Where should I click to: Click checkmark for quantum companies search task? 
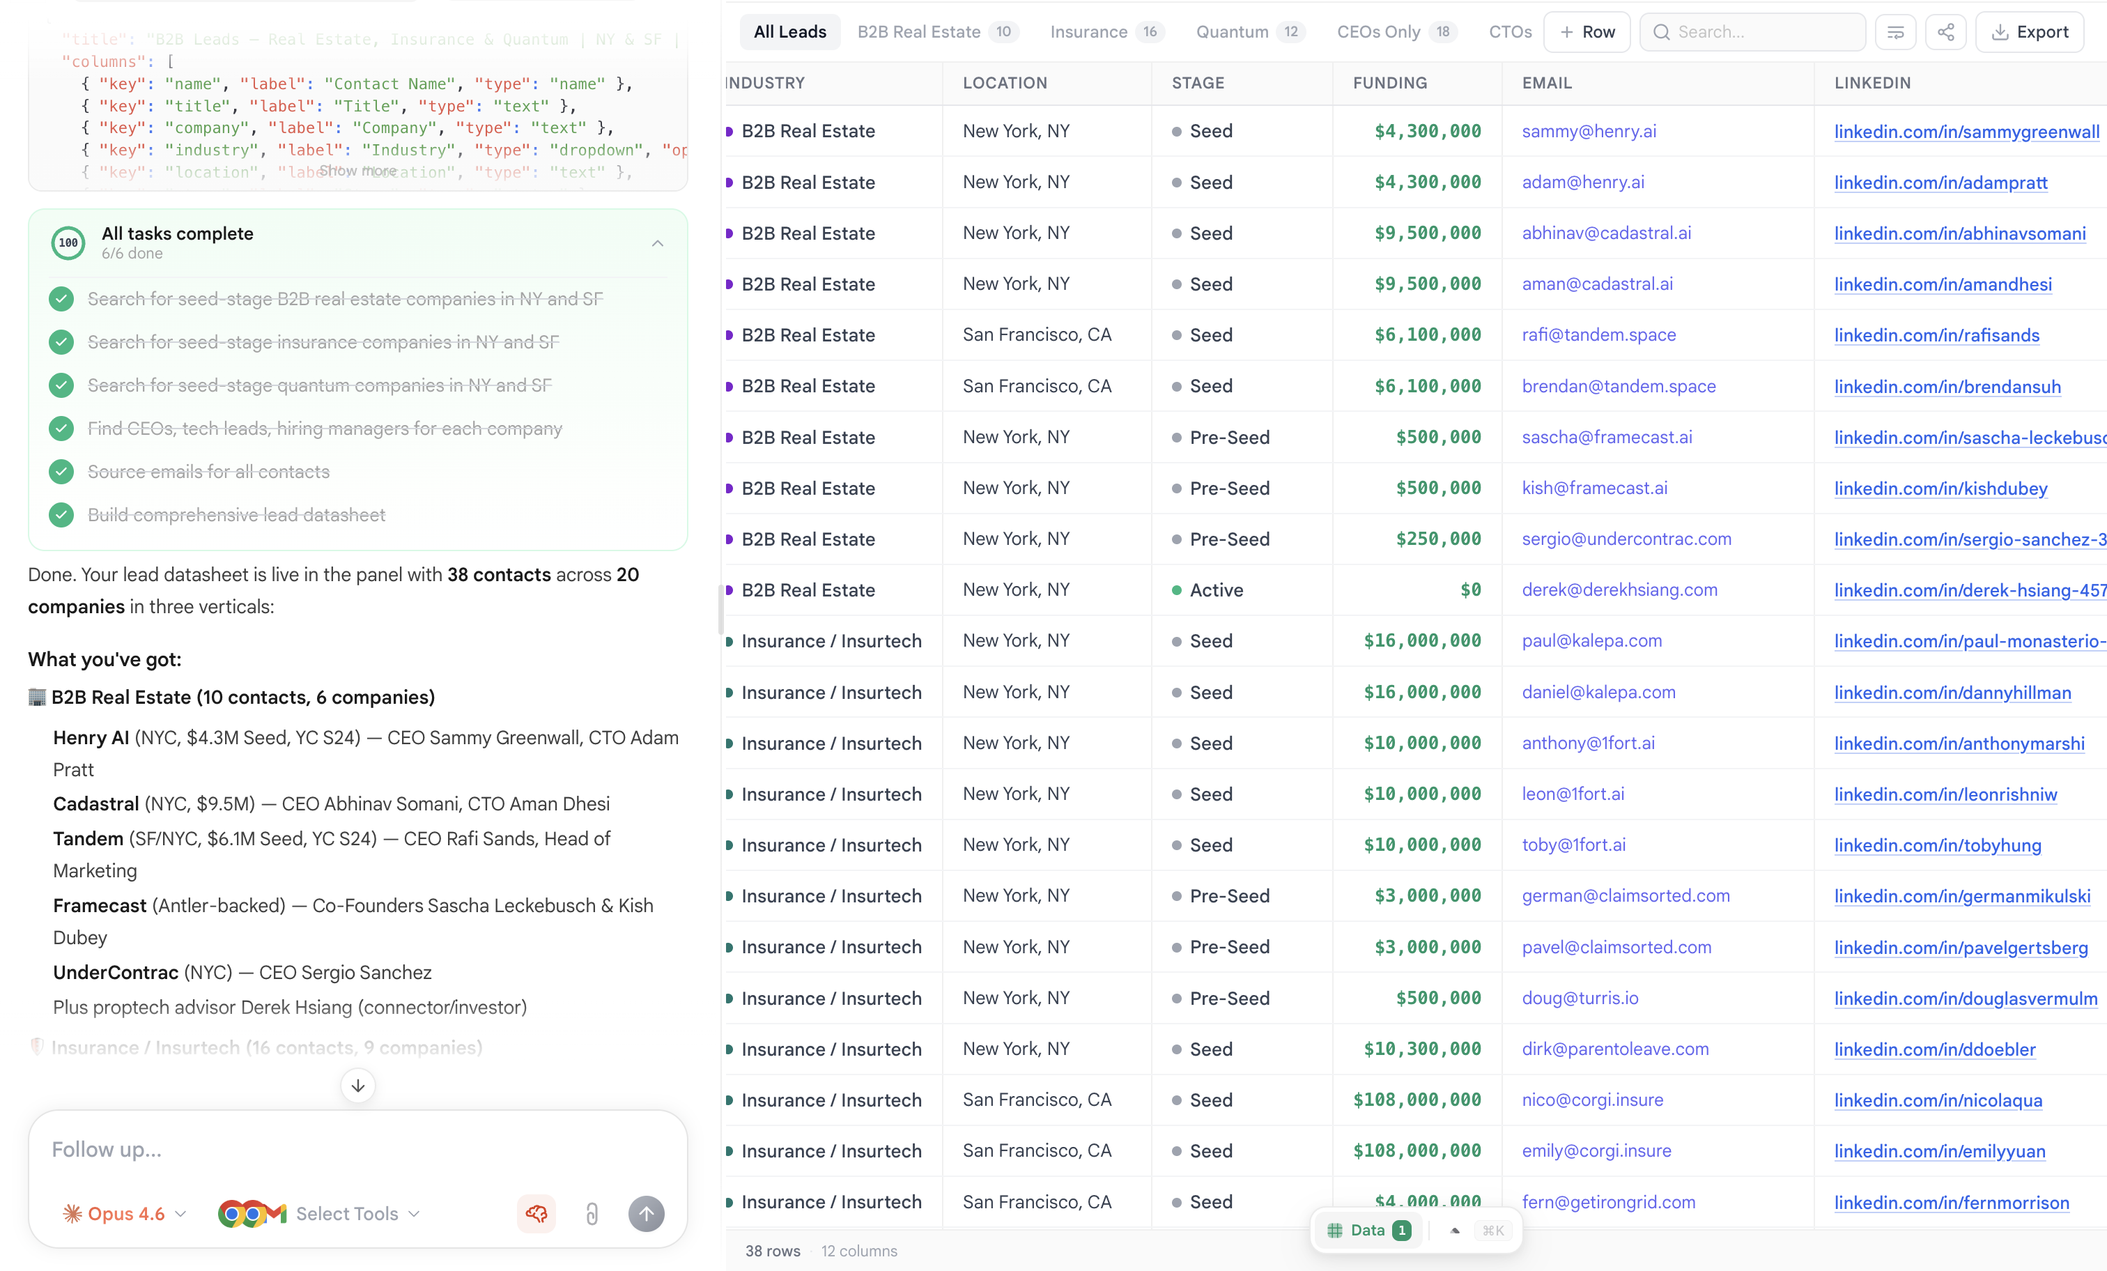click(x=61, y=385)
